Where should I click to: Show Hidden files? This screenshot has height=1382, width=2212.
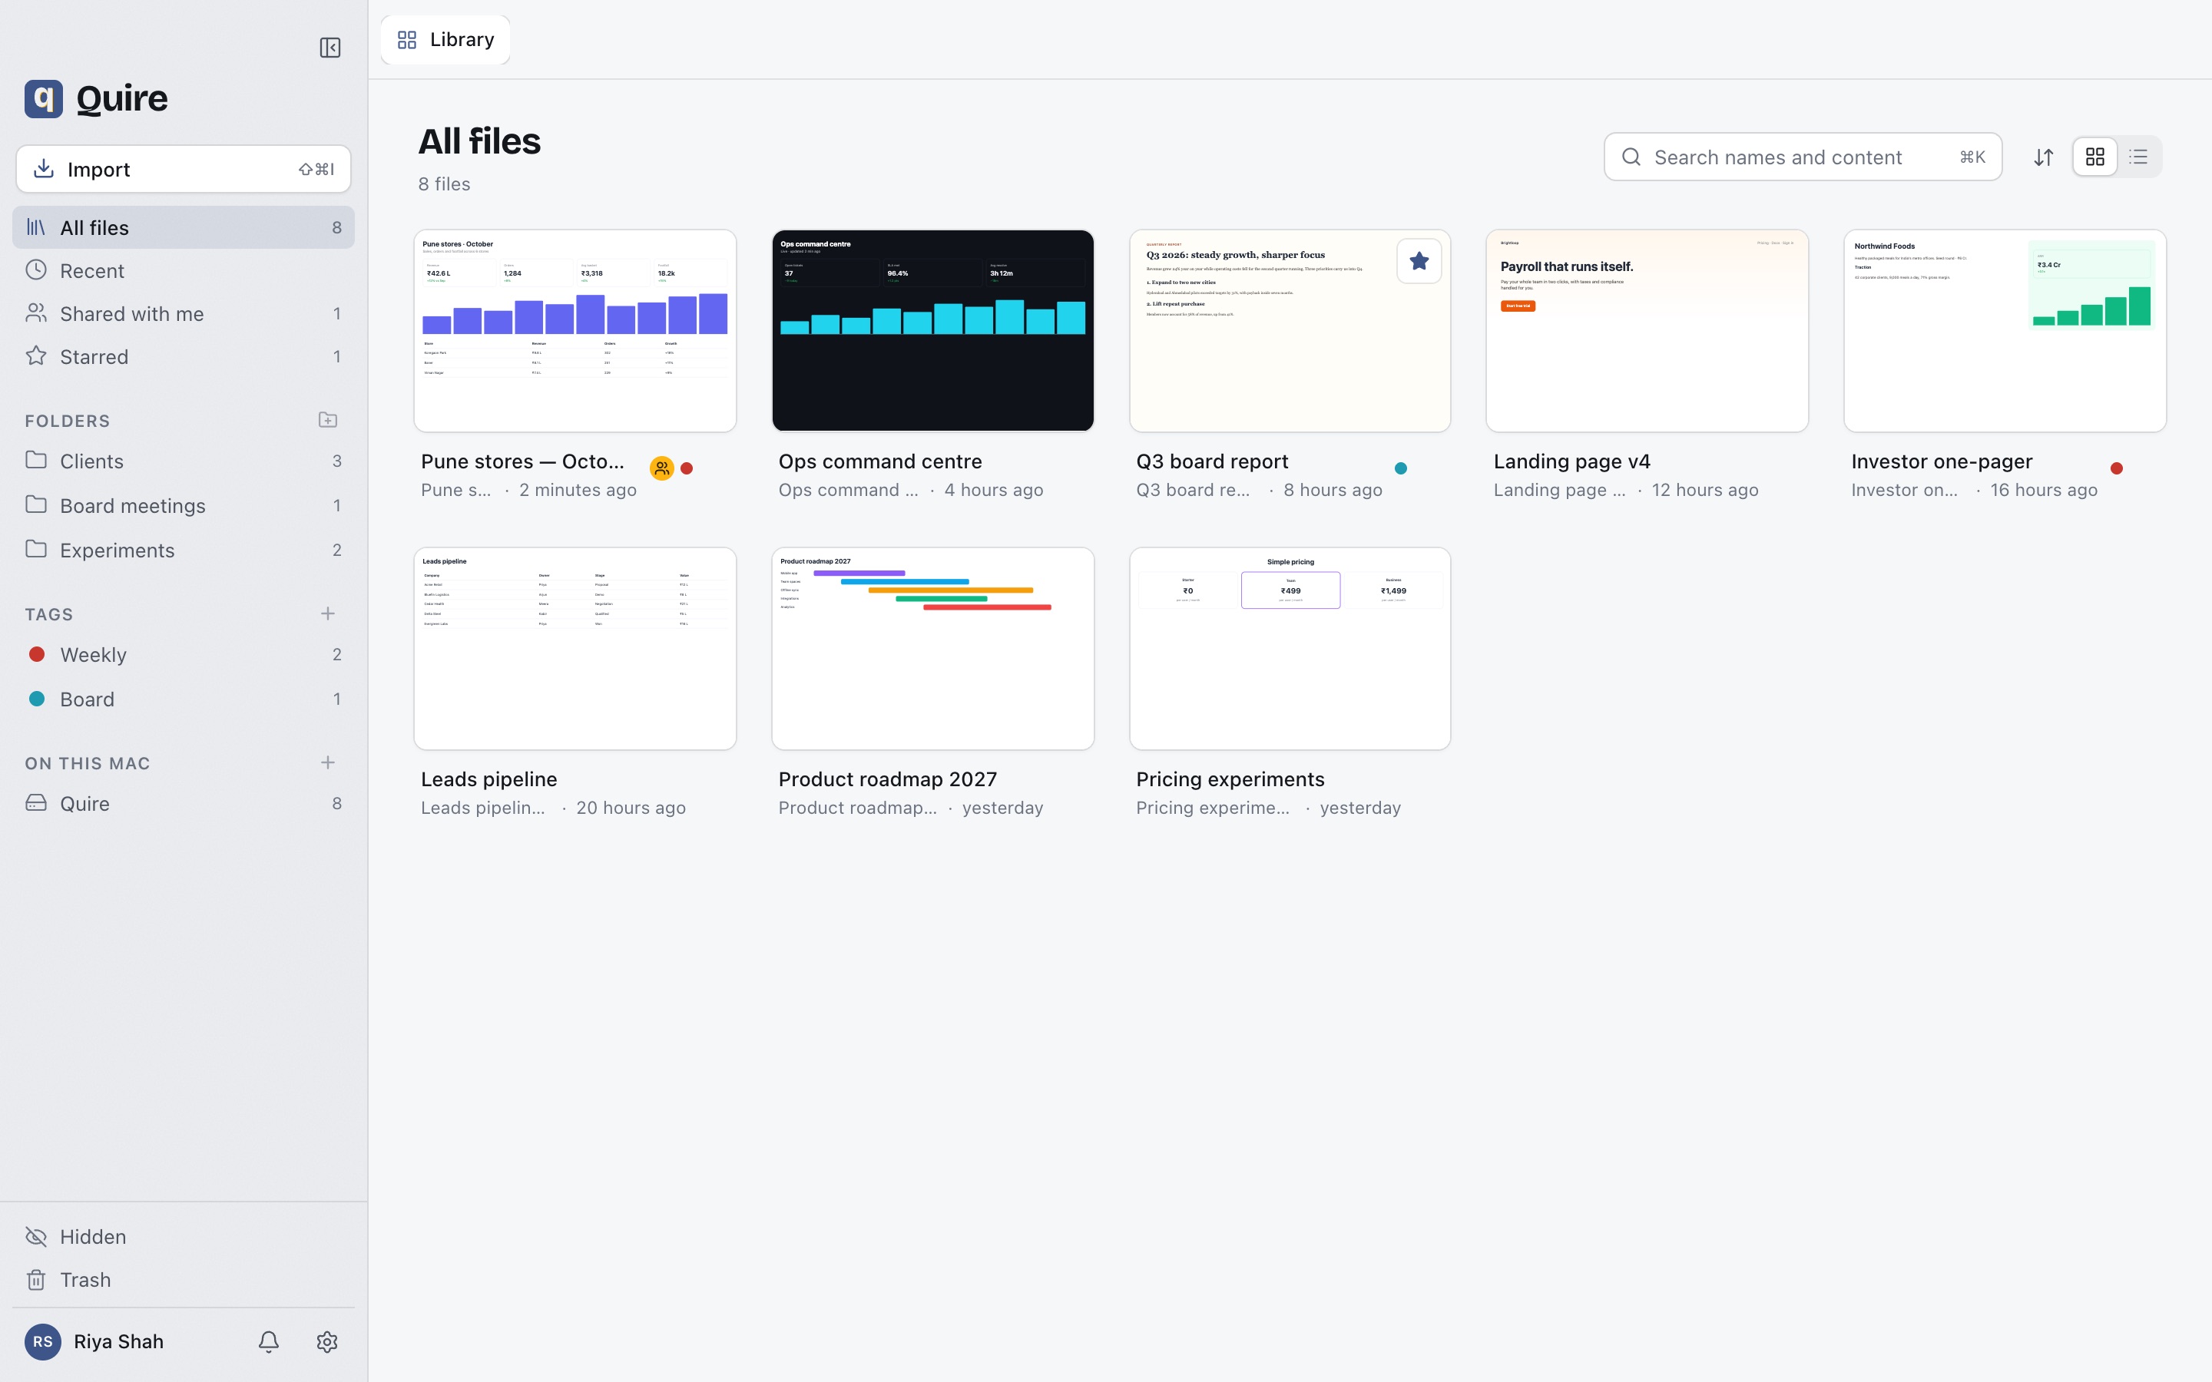184,1237
